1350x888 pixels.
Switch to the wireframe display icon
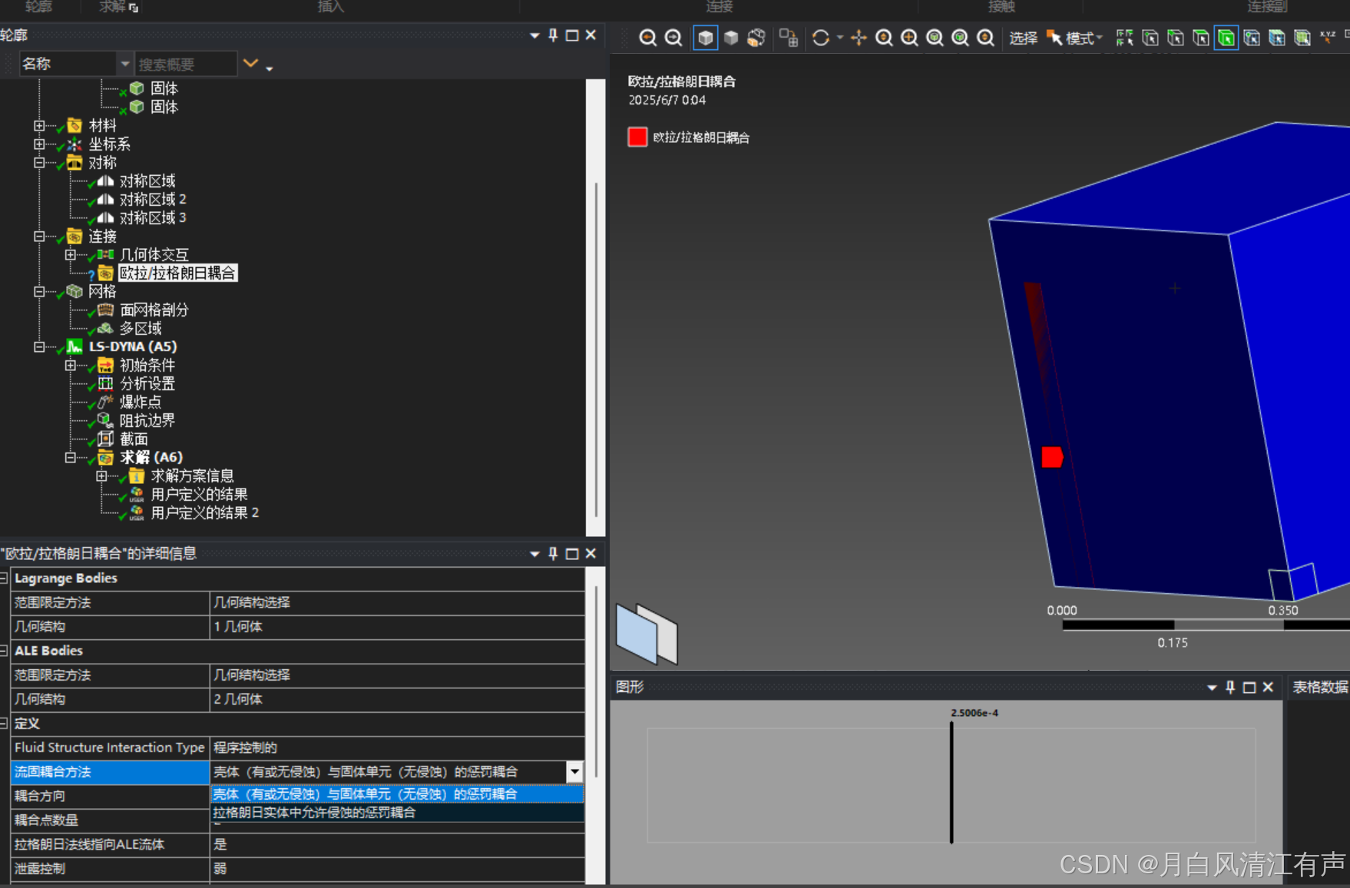(756, 38)
